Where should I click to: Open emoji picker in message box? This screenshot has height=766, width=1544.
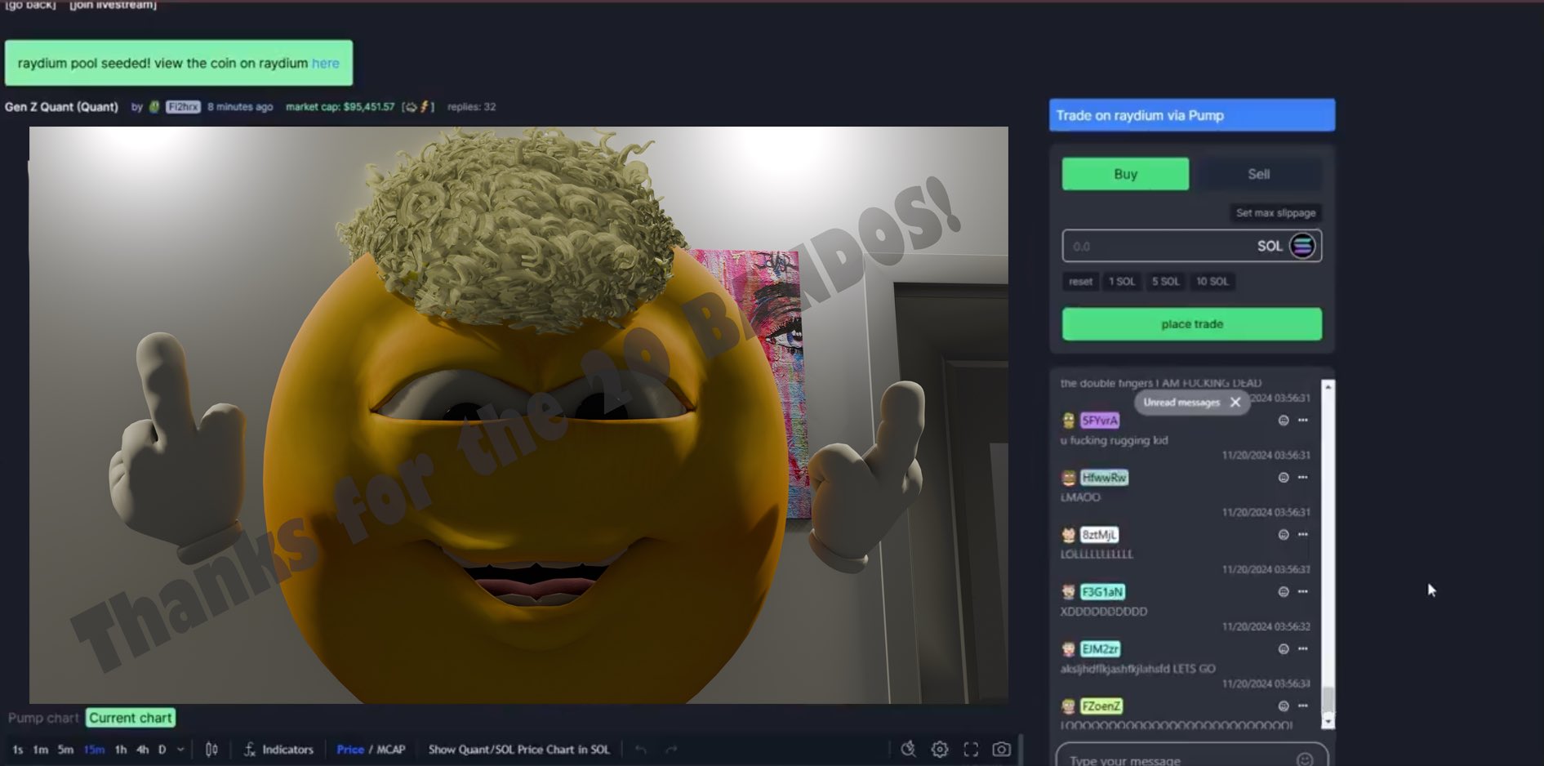point(1304,759)
